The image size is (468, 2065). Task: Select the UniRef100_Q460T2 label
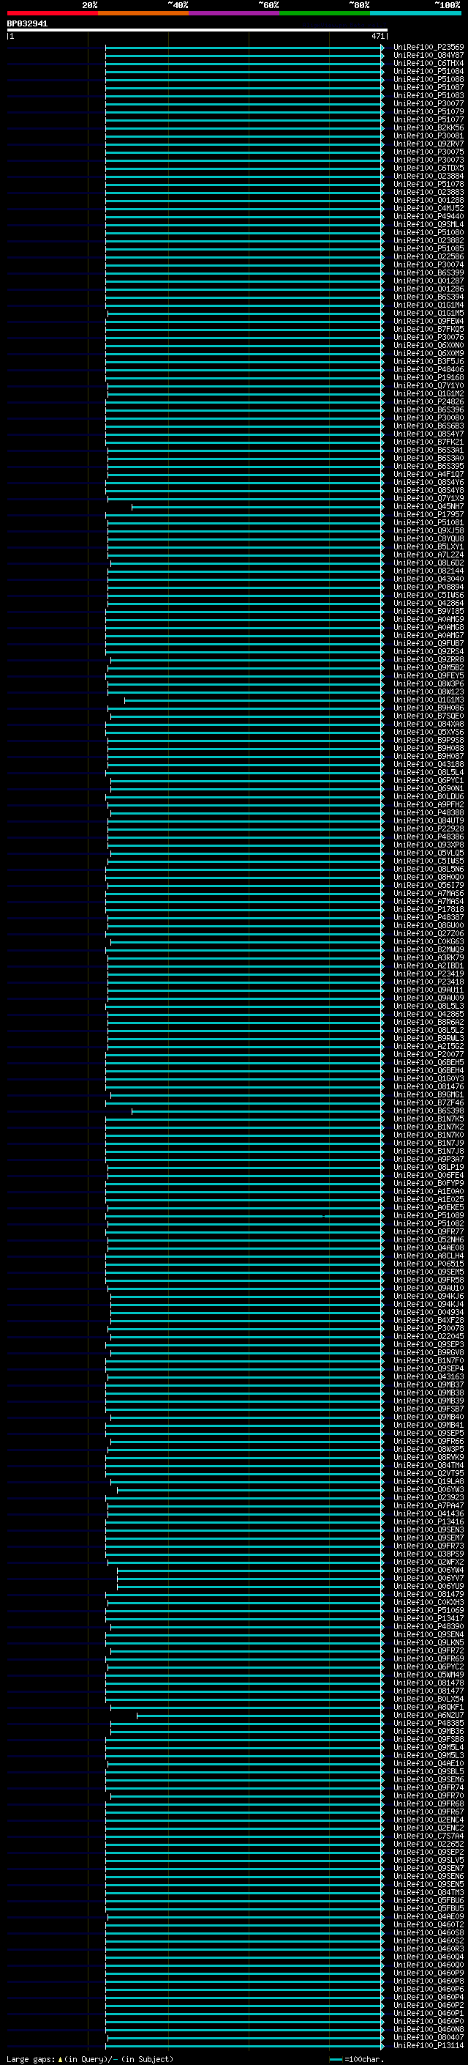point(429,1924)
